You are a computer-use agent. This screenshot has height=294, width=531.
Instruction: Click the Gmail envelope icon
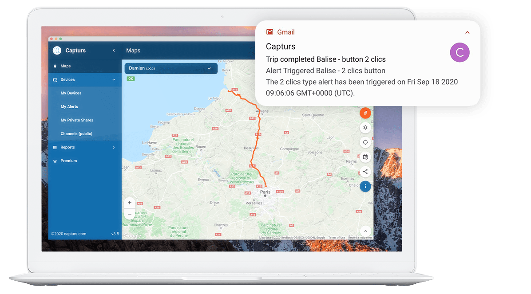click(269, 32)
